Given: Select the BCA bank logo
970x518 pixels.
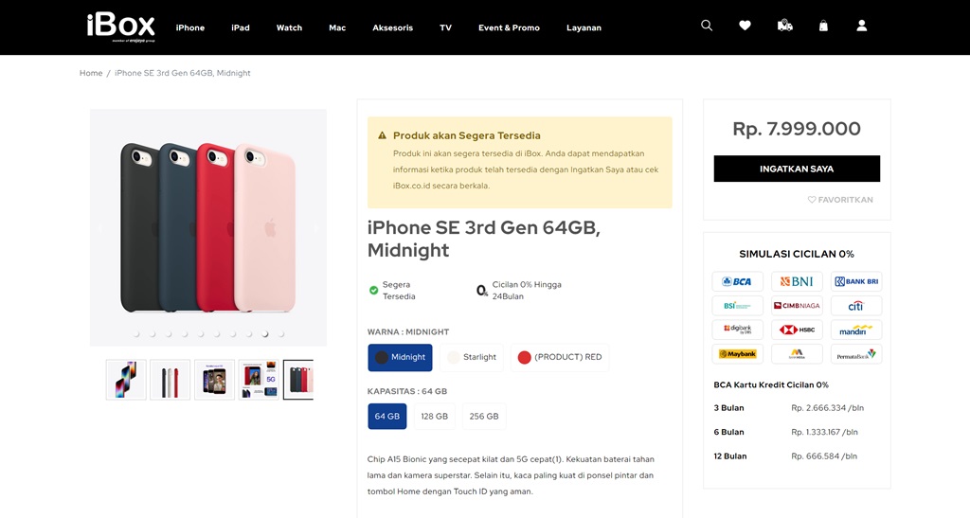Looking at the screenshot, I should [737, 281].
